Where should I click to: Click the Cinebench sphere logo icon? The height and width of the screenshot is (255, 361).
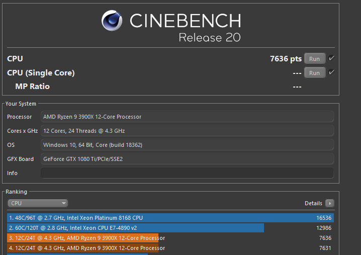112,21
